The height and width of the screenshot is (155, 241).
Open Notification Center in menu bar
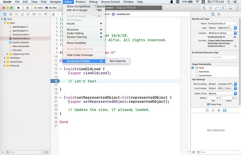pyautogui.click(x=235, y=2)
